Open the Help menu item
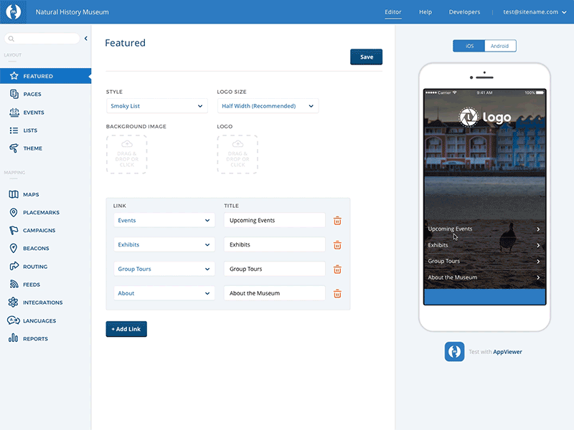 (x=425, y=12)
